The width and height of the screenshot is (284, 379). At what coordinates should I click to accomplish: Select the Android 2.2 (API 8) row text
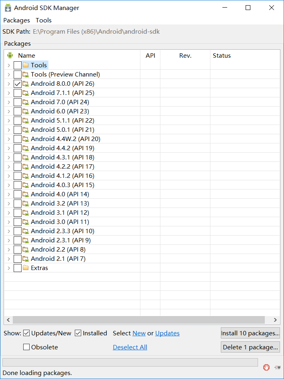(58, 250)
